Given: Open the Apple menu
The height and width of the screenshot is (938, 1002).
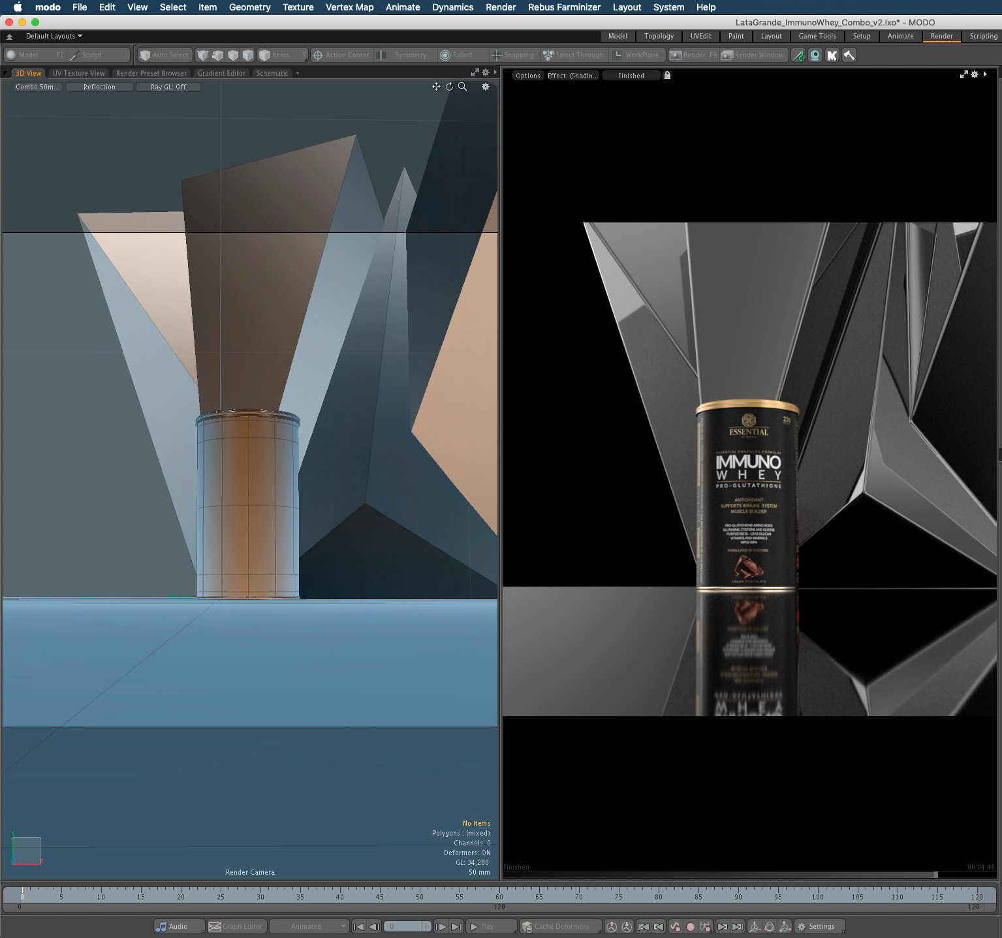Looking at the screenshot, I should tap(18, 7).
